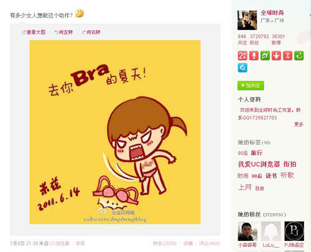Image resolution: width=311 pixels, height=252 pixels.
Task: Select the 我爱UC浏览器 tag
Action: click(259, 164)
